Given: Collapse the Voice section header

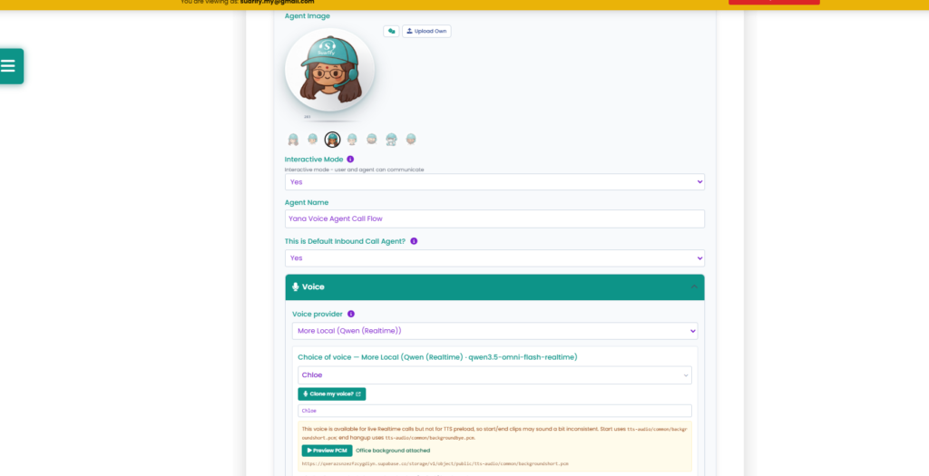Looking at the screenshot, I should tap(494, 287).
